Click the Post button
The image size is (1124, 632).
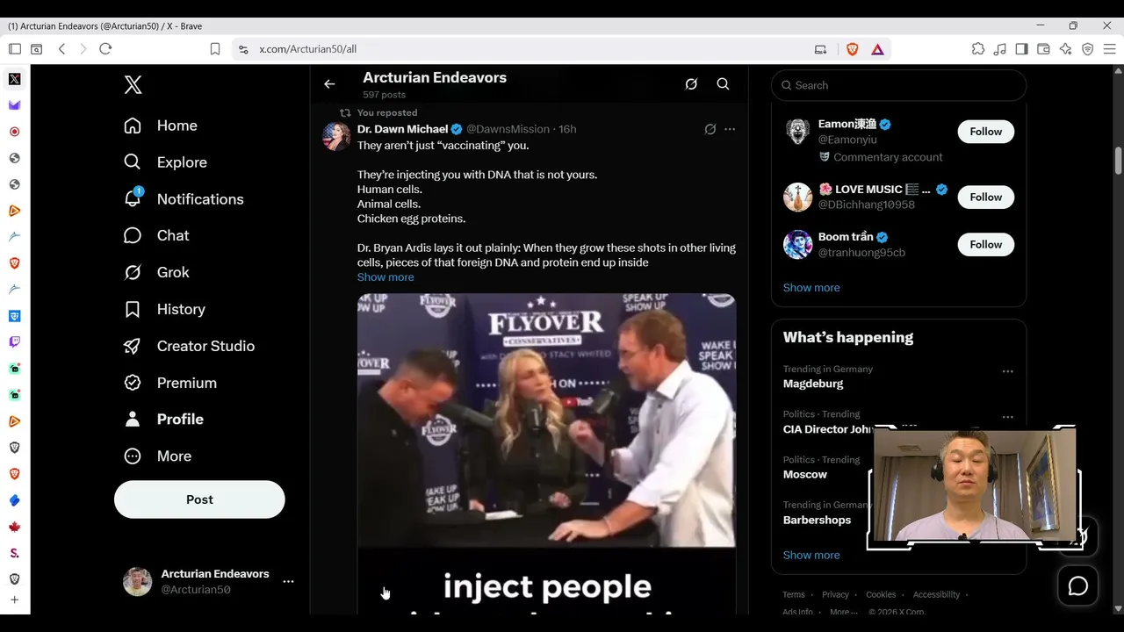pos(199,499)
